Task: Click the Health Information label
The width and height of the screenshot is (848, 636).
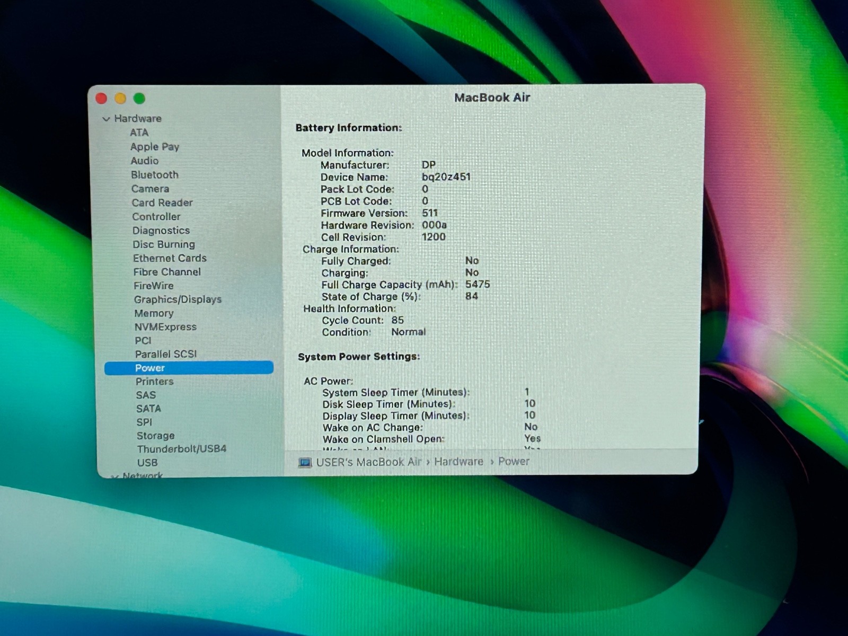Action: tap(350, 308)
